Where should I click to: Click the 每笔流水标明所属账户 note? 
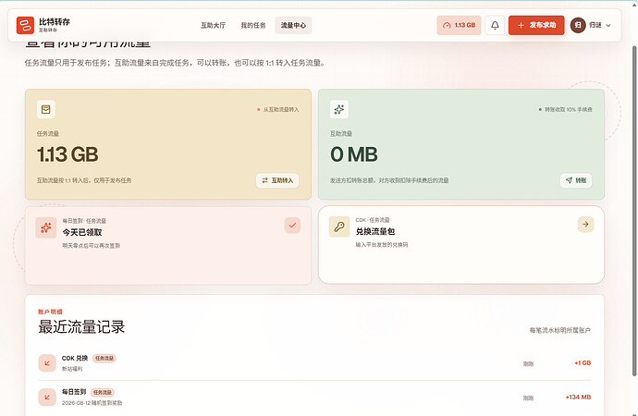pyautogui.click(x=560, y=330)
